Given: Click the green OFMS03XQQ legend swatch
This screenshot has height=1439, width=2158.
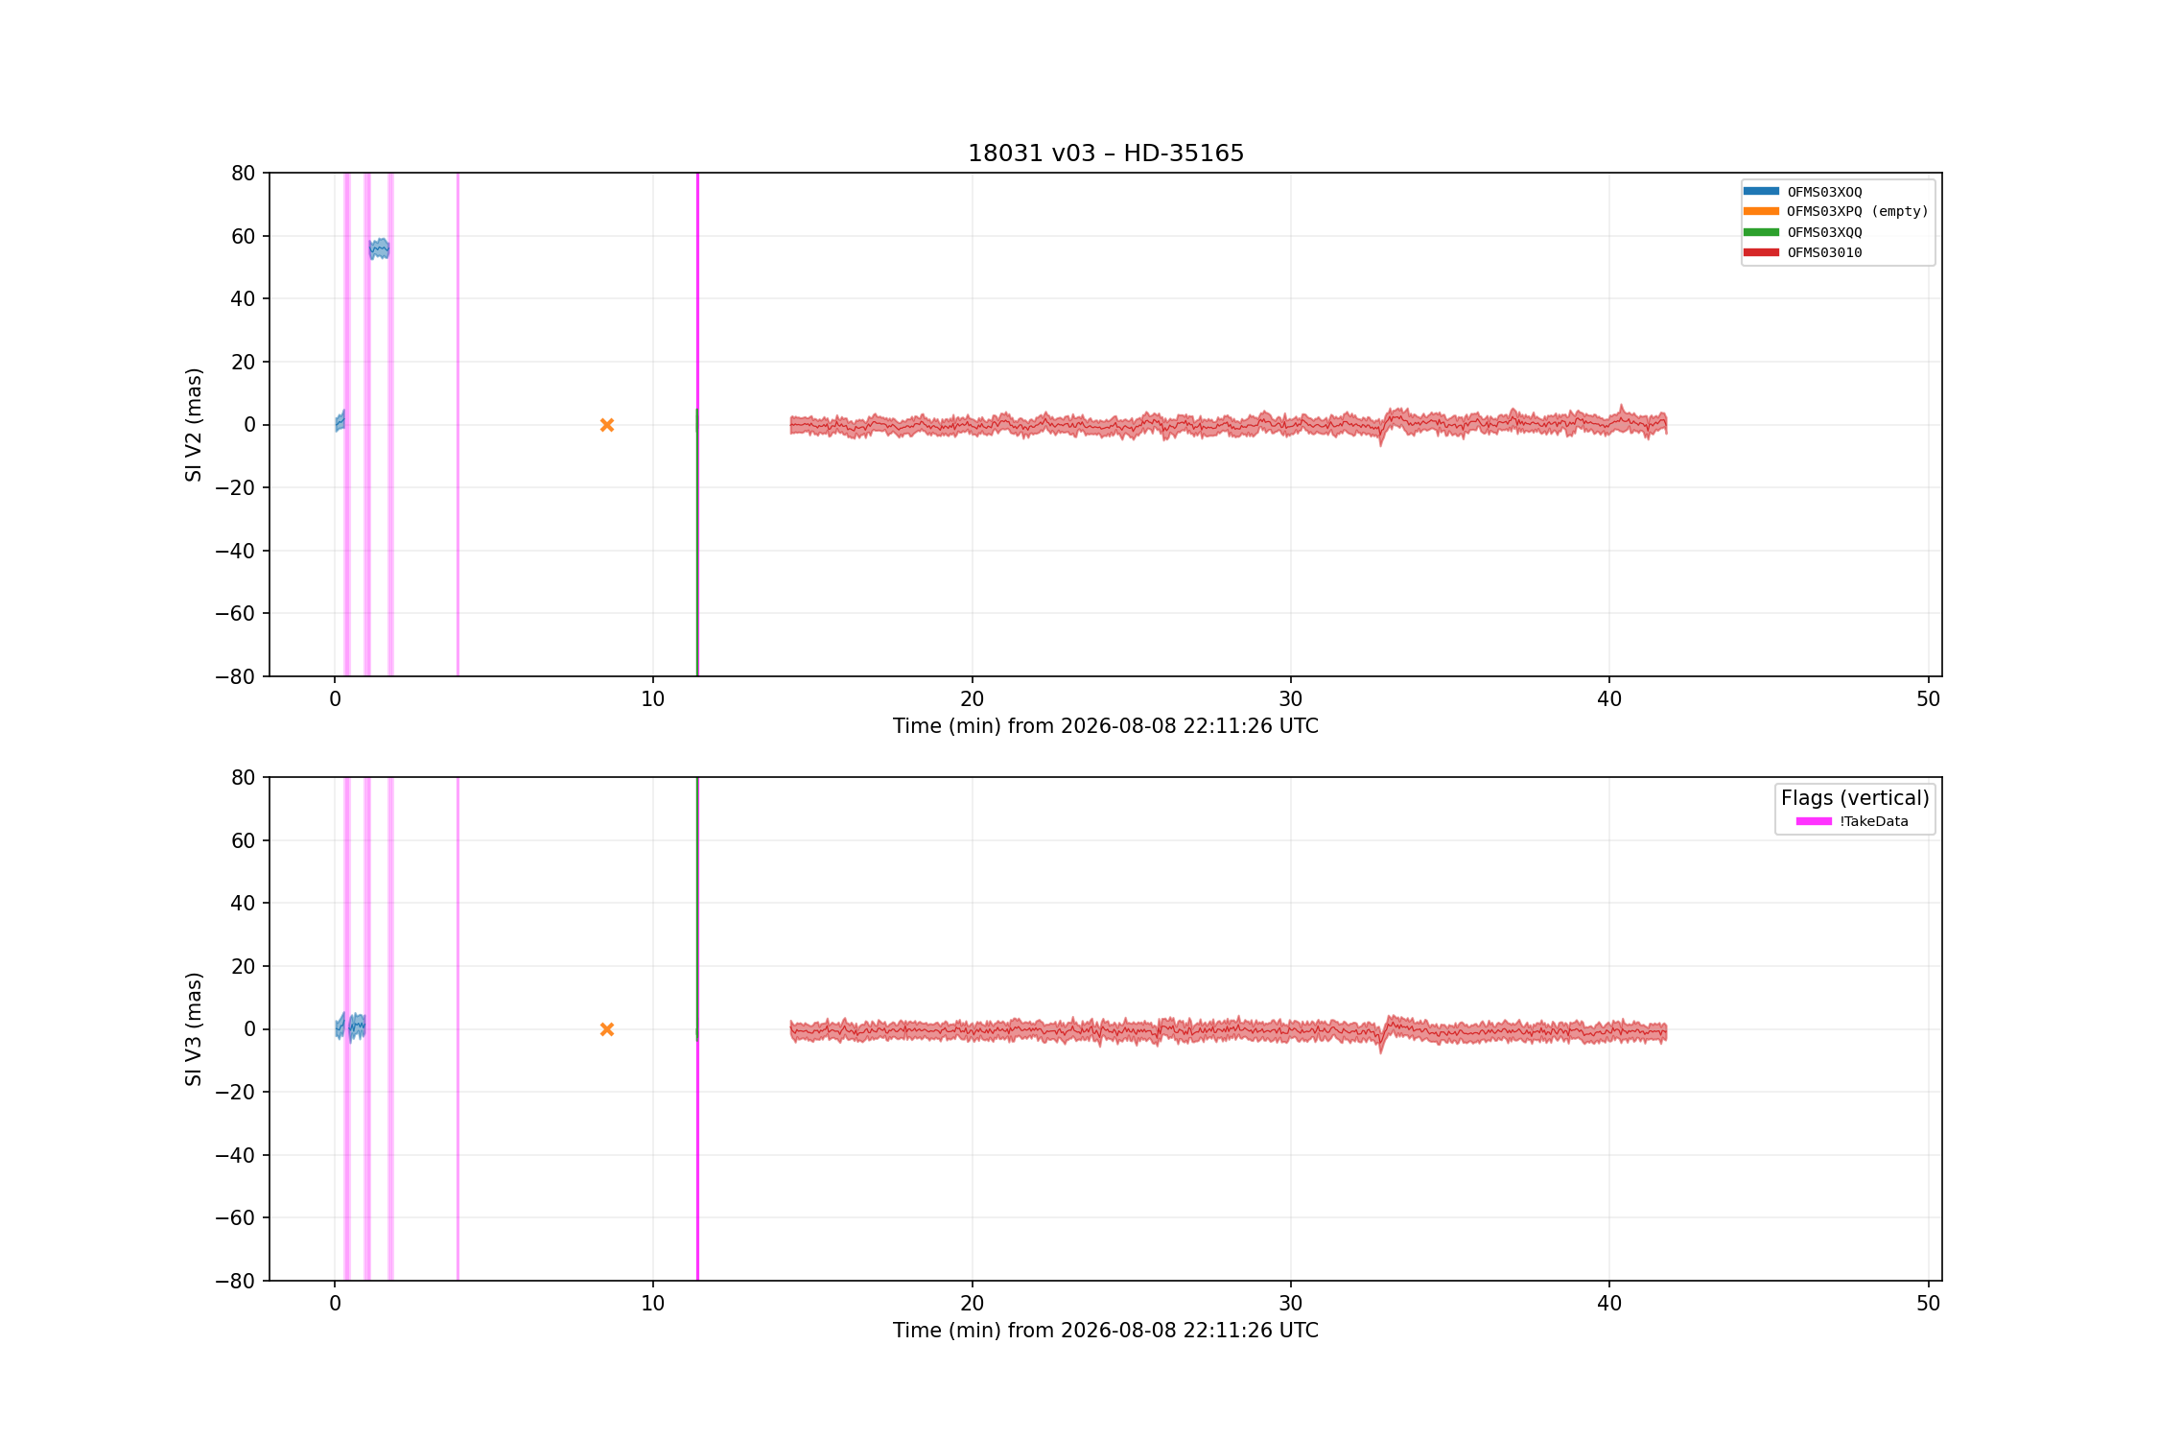Looking at the screenshot, I should coord(1761,232).
